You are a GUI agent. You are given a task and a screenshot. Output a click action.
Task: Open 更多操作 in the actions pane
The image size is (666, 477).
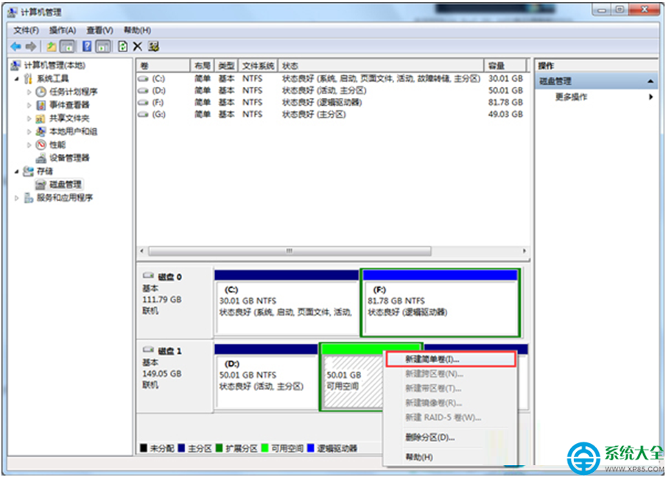click(571, 96)
